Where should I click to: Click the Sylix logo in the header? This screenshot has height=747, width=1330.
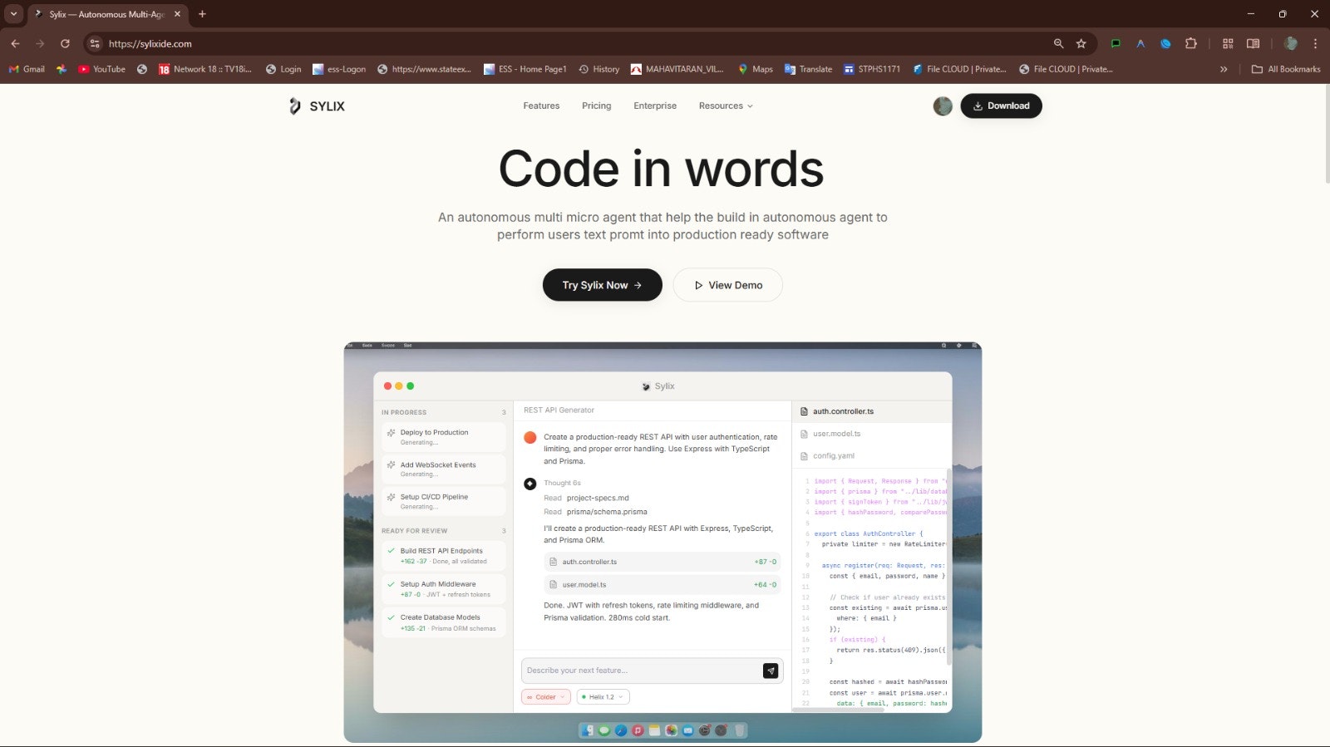click(317, 106)
